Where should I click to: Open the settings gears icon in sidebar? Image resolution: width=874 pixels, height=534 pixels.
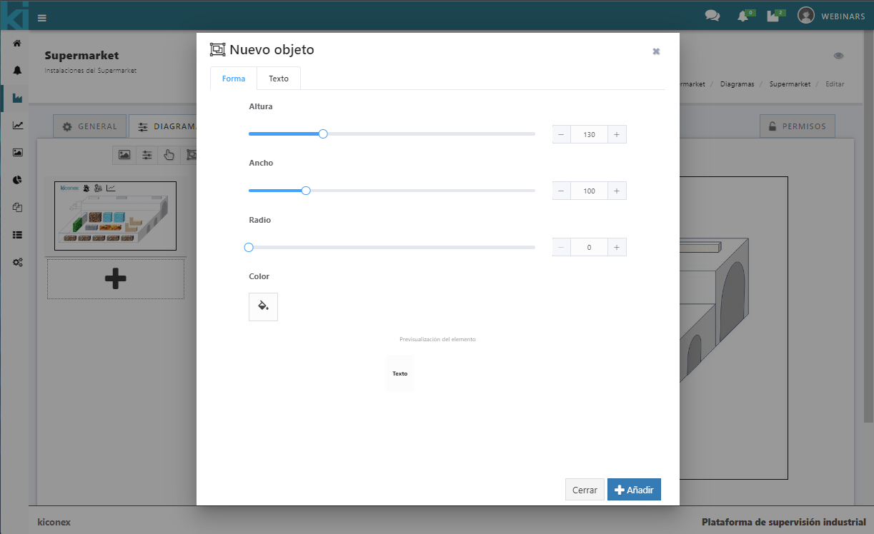click(x=17, y=262)
